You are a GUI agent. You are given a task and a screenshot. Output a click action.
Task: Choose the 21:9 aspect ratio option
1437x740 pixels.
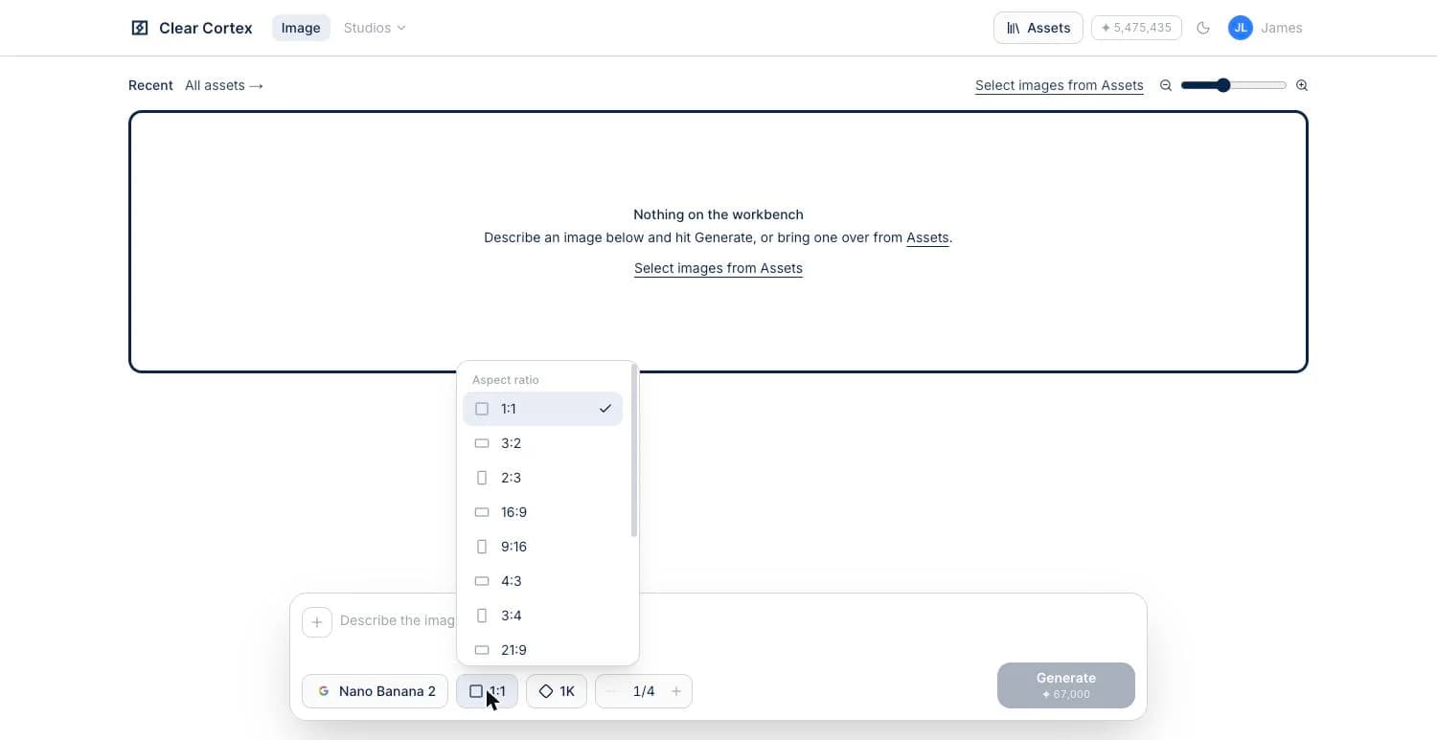point(542,650)
